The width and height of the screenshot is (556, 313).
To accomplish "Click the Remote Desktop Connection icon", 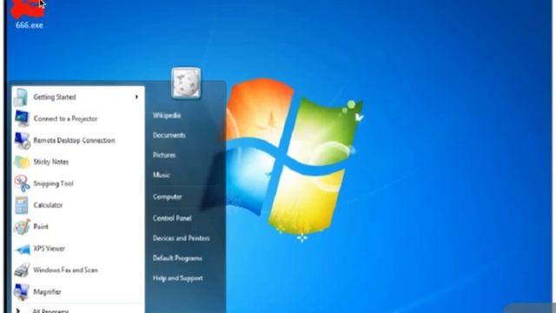I will (x=23, y=140).
